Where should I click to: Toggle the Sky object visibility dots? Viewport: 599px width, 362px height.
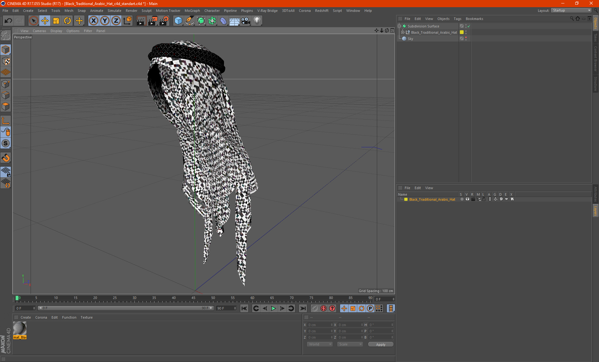[x=466, y=38]
